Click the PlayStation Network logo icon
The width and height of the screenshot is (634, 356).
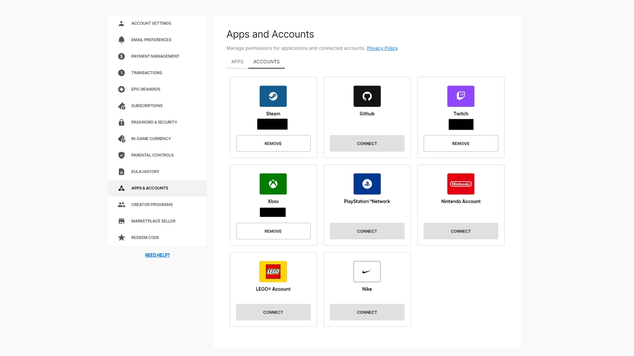point(367,184)
